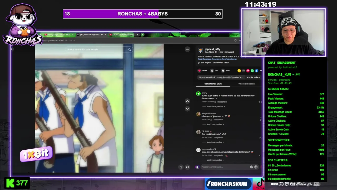This screenshot has width=337, height=190.
Task: Close the Cafuné Tek It browser tab
Action: point(137,35)
